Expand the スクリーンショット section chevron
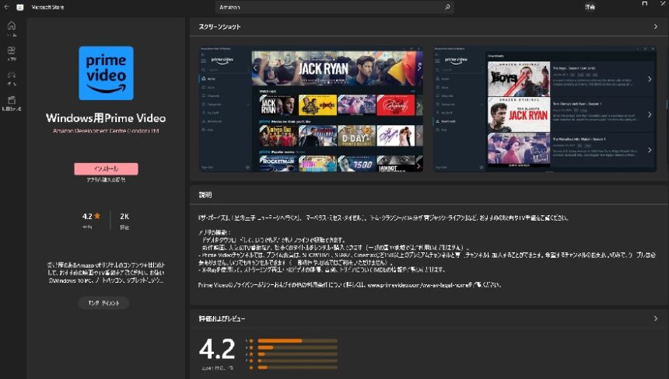The height and width of the screenshot is (379, 669). [x=656, y=26]
